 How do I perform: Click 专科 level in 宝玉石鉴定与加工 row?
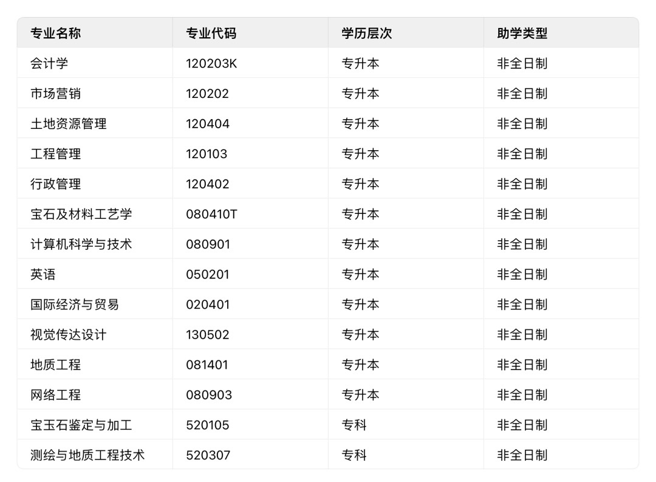click(x=354, y=425)
